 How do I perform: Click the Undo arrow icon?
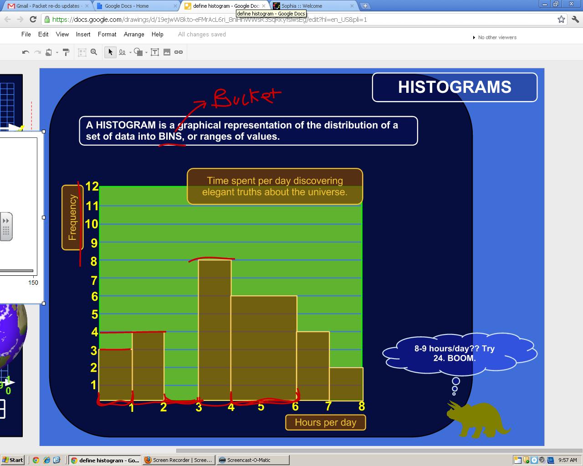tap(26, 52)
